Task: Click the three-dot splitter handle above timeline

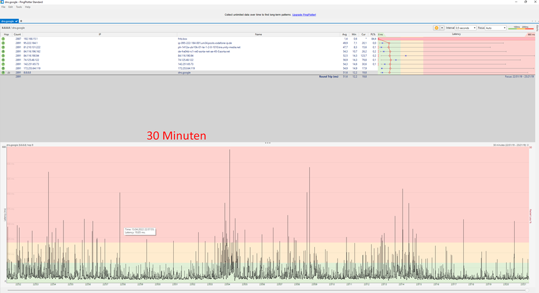Action: pyautogui.click(x=268, y=143)
